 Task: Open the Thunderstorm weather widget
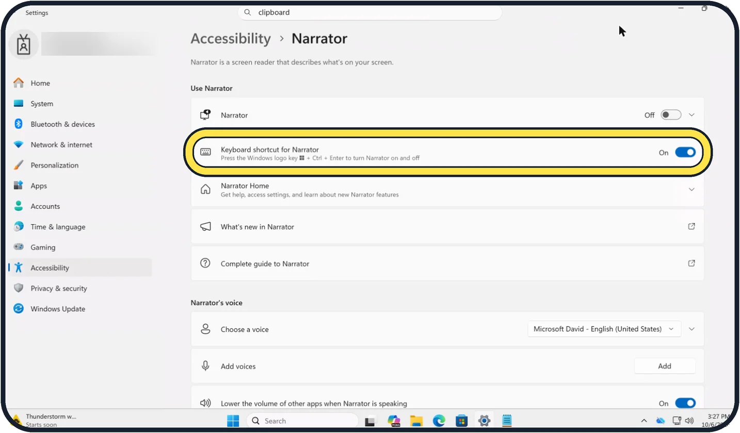[x=44, y=420]
